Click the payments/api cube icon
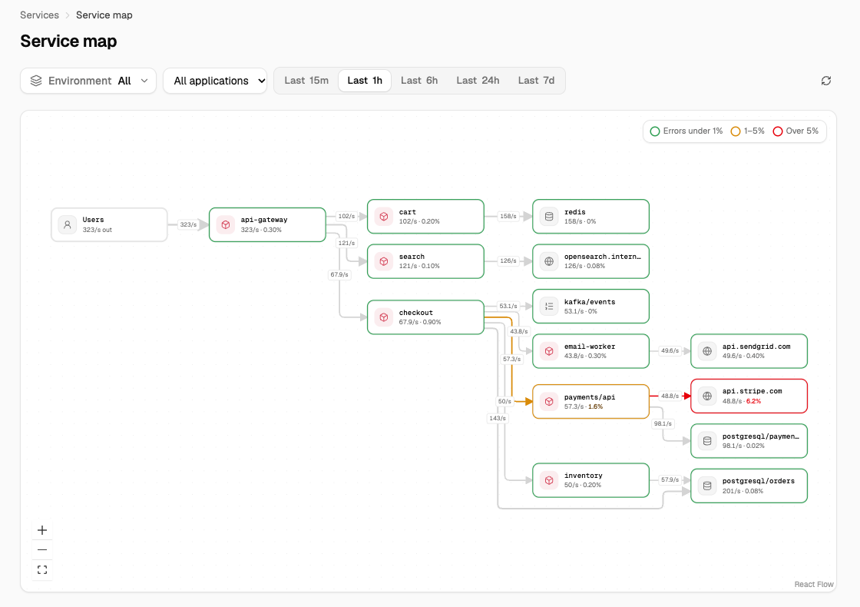The width and height of the screenshot is (860, 607). point(549,402)
